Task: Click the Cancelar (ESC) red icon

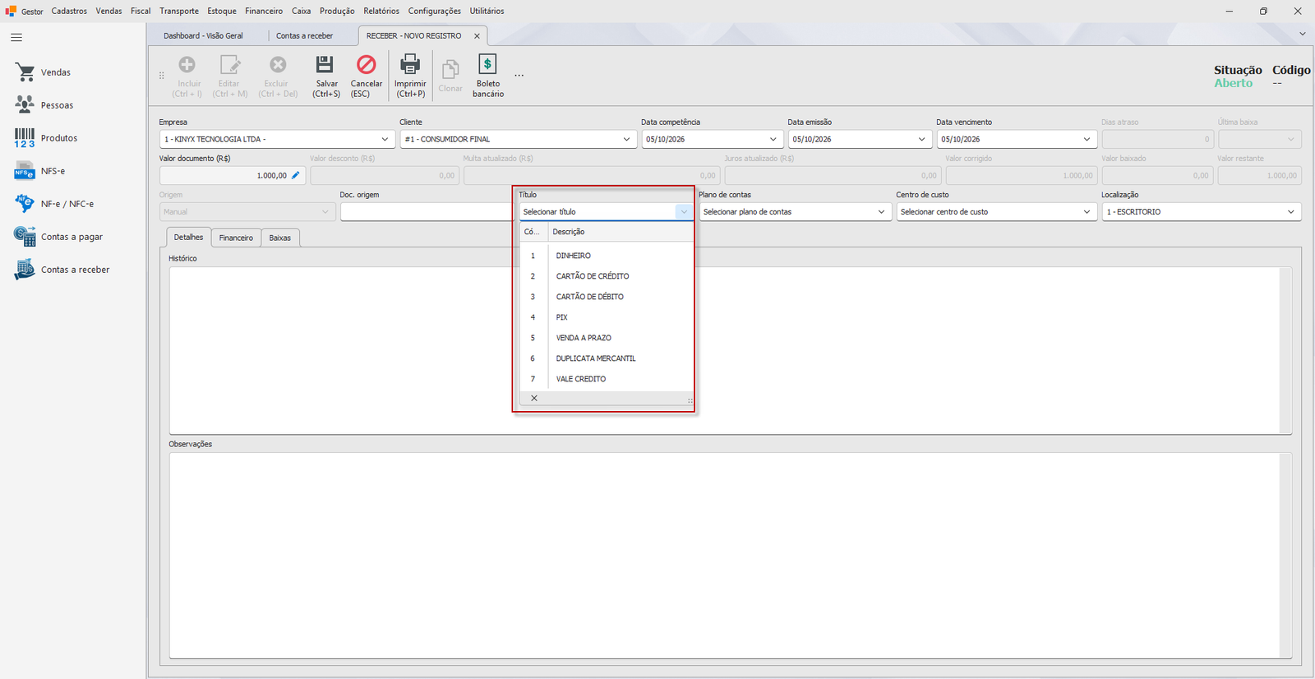Action: [x=366, y=64]
